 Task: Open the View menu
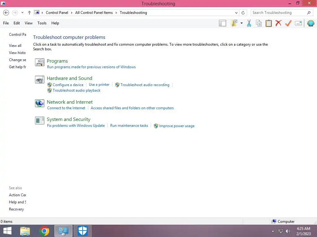28,23
